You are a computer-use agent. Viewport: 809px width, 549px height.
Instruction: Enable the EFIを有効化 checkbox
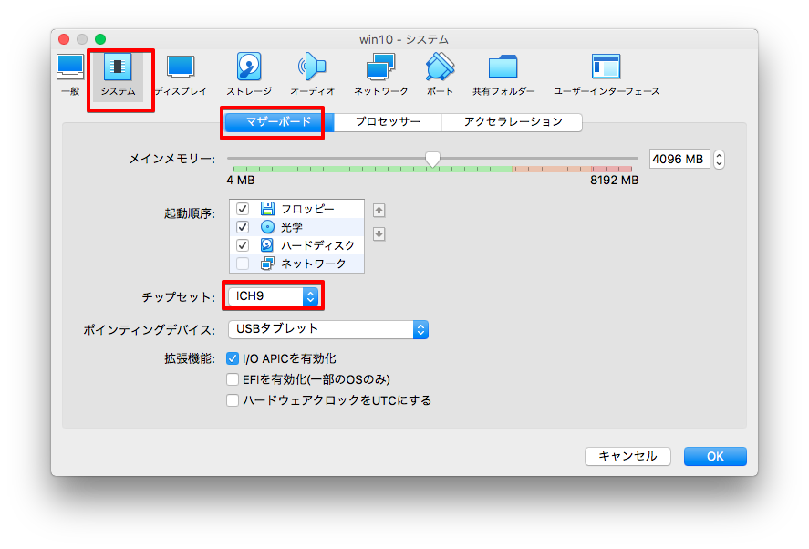point(233,379)
